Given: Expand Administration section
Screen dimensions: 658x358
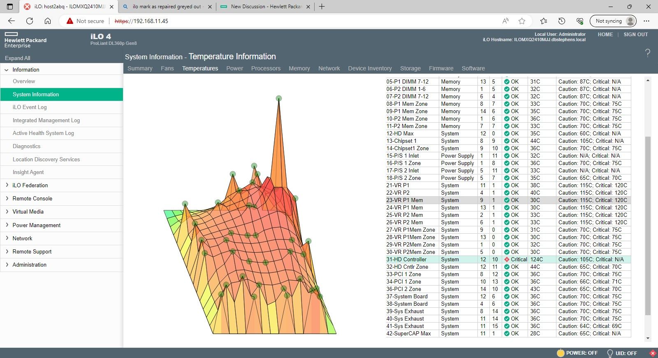Looking at the screenshot, I should pyautogui.click(x=7, y=265).
